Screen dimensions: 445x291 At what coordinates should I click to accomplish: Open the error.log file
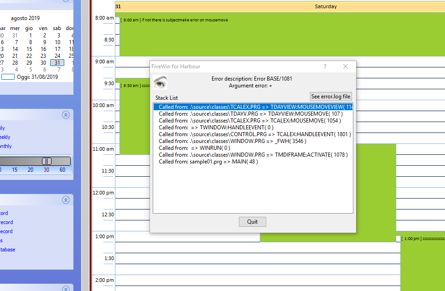pos(331,97)
